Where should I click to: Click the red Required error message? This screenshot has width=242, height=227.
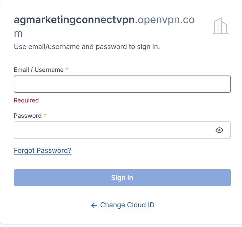pyautogui.click(x=26, y=100)
